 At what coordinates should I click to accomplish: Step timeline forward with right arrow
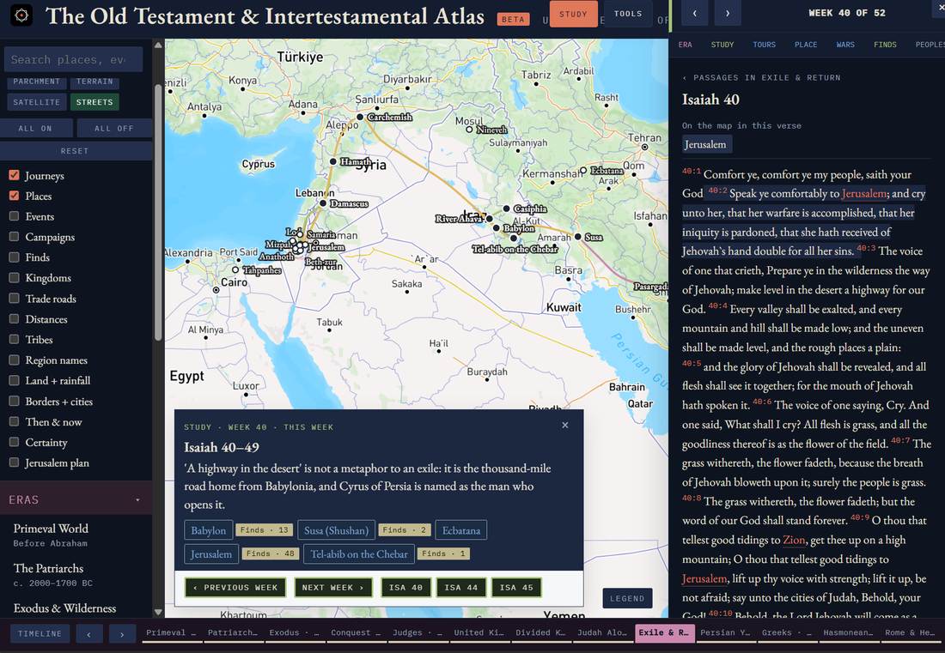click(x=122, y=634)
